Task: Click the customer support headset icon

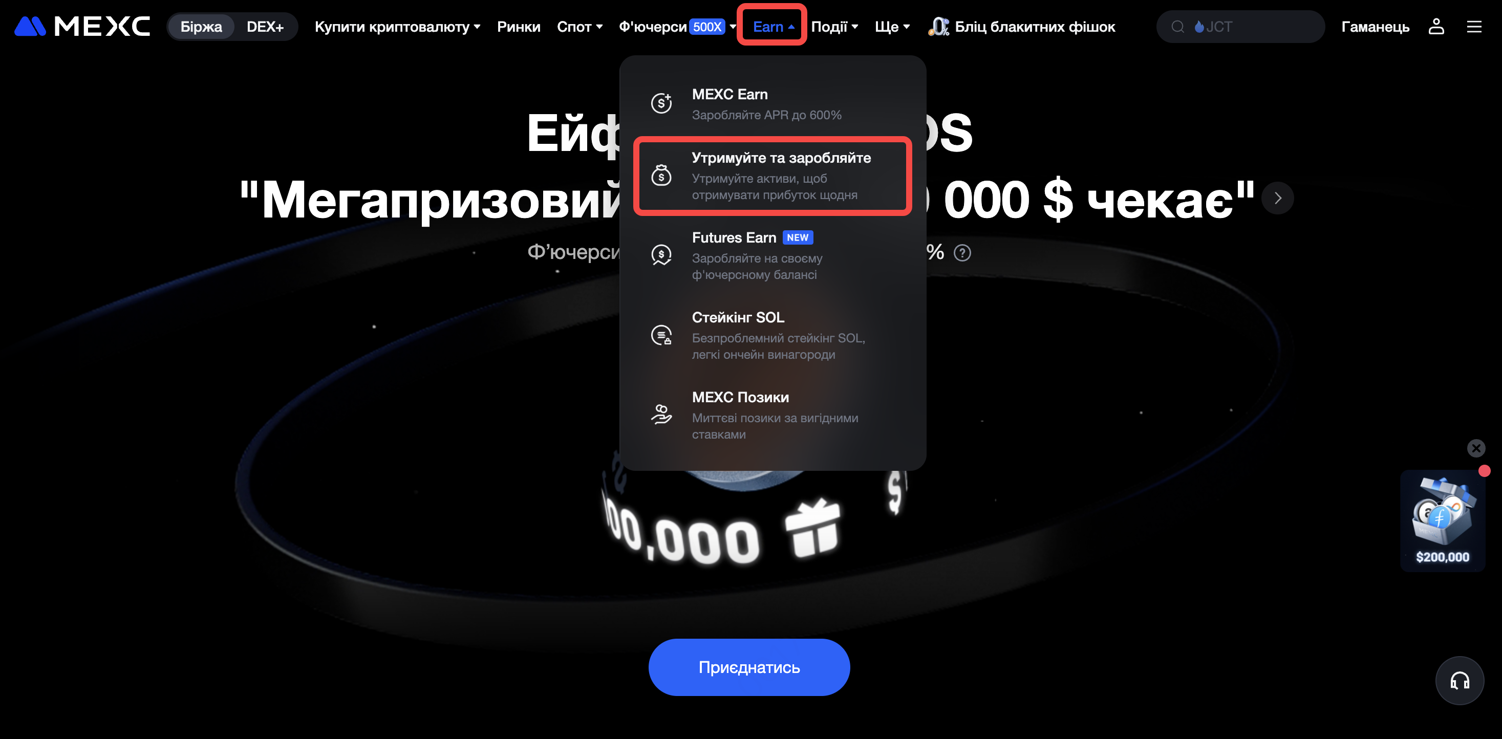Action: point(1460,680)
